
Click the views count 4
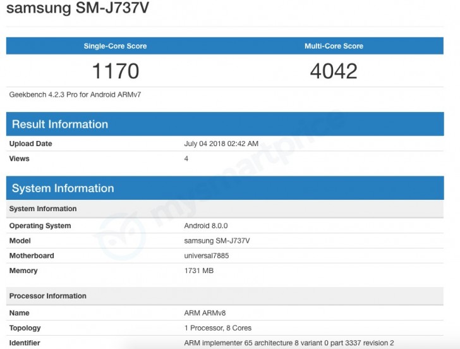186,159
